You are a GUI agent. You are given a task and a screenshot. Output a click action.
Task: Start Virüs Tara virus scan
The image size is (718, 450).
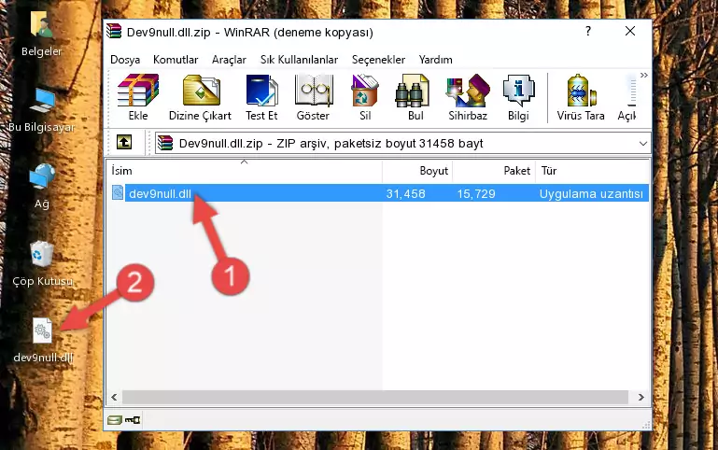pos(581,97)
